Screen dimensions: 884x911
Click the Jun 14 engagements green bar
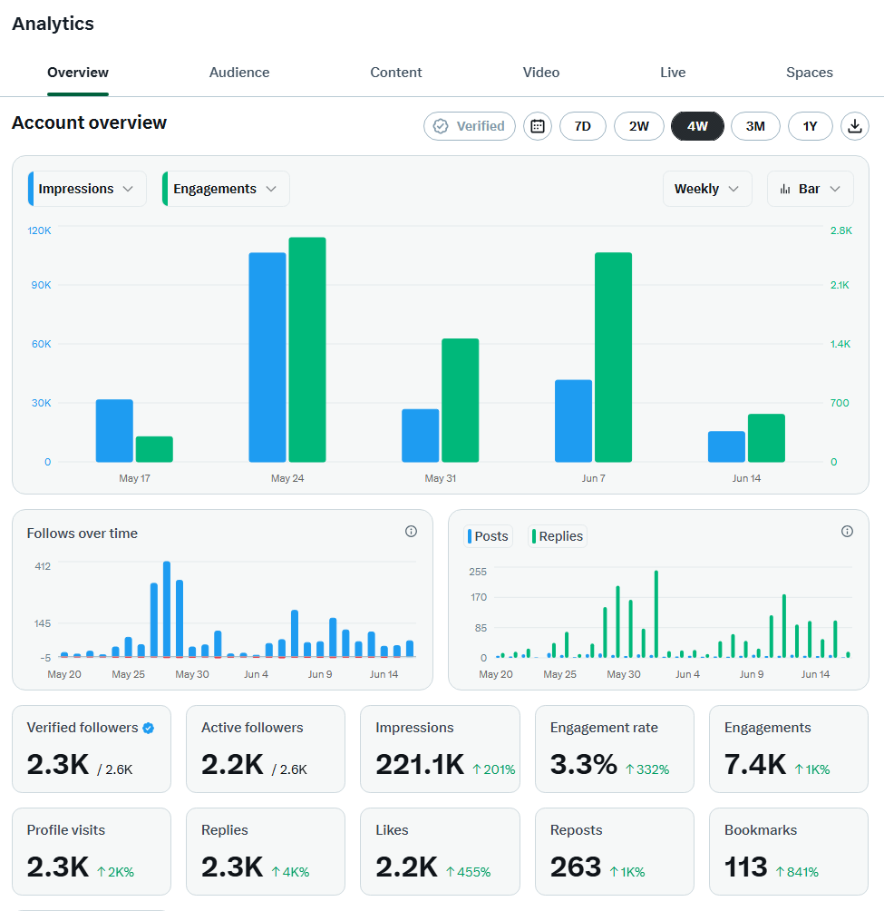pyautogui.click(x=766, y=438)
